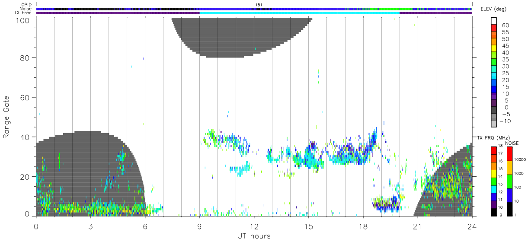The image size is (531, 245).
Task: Click the red swatch of the NOISE colorbar
Action: point(509,153)
